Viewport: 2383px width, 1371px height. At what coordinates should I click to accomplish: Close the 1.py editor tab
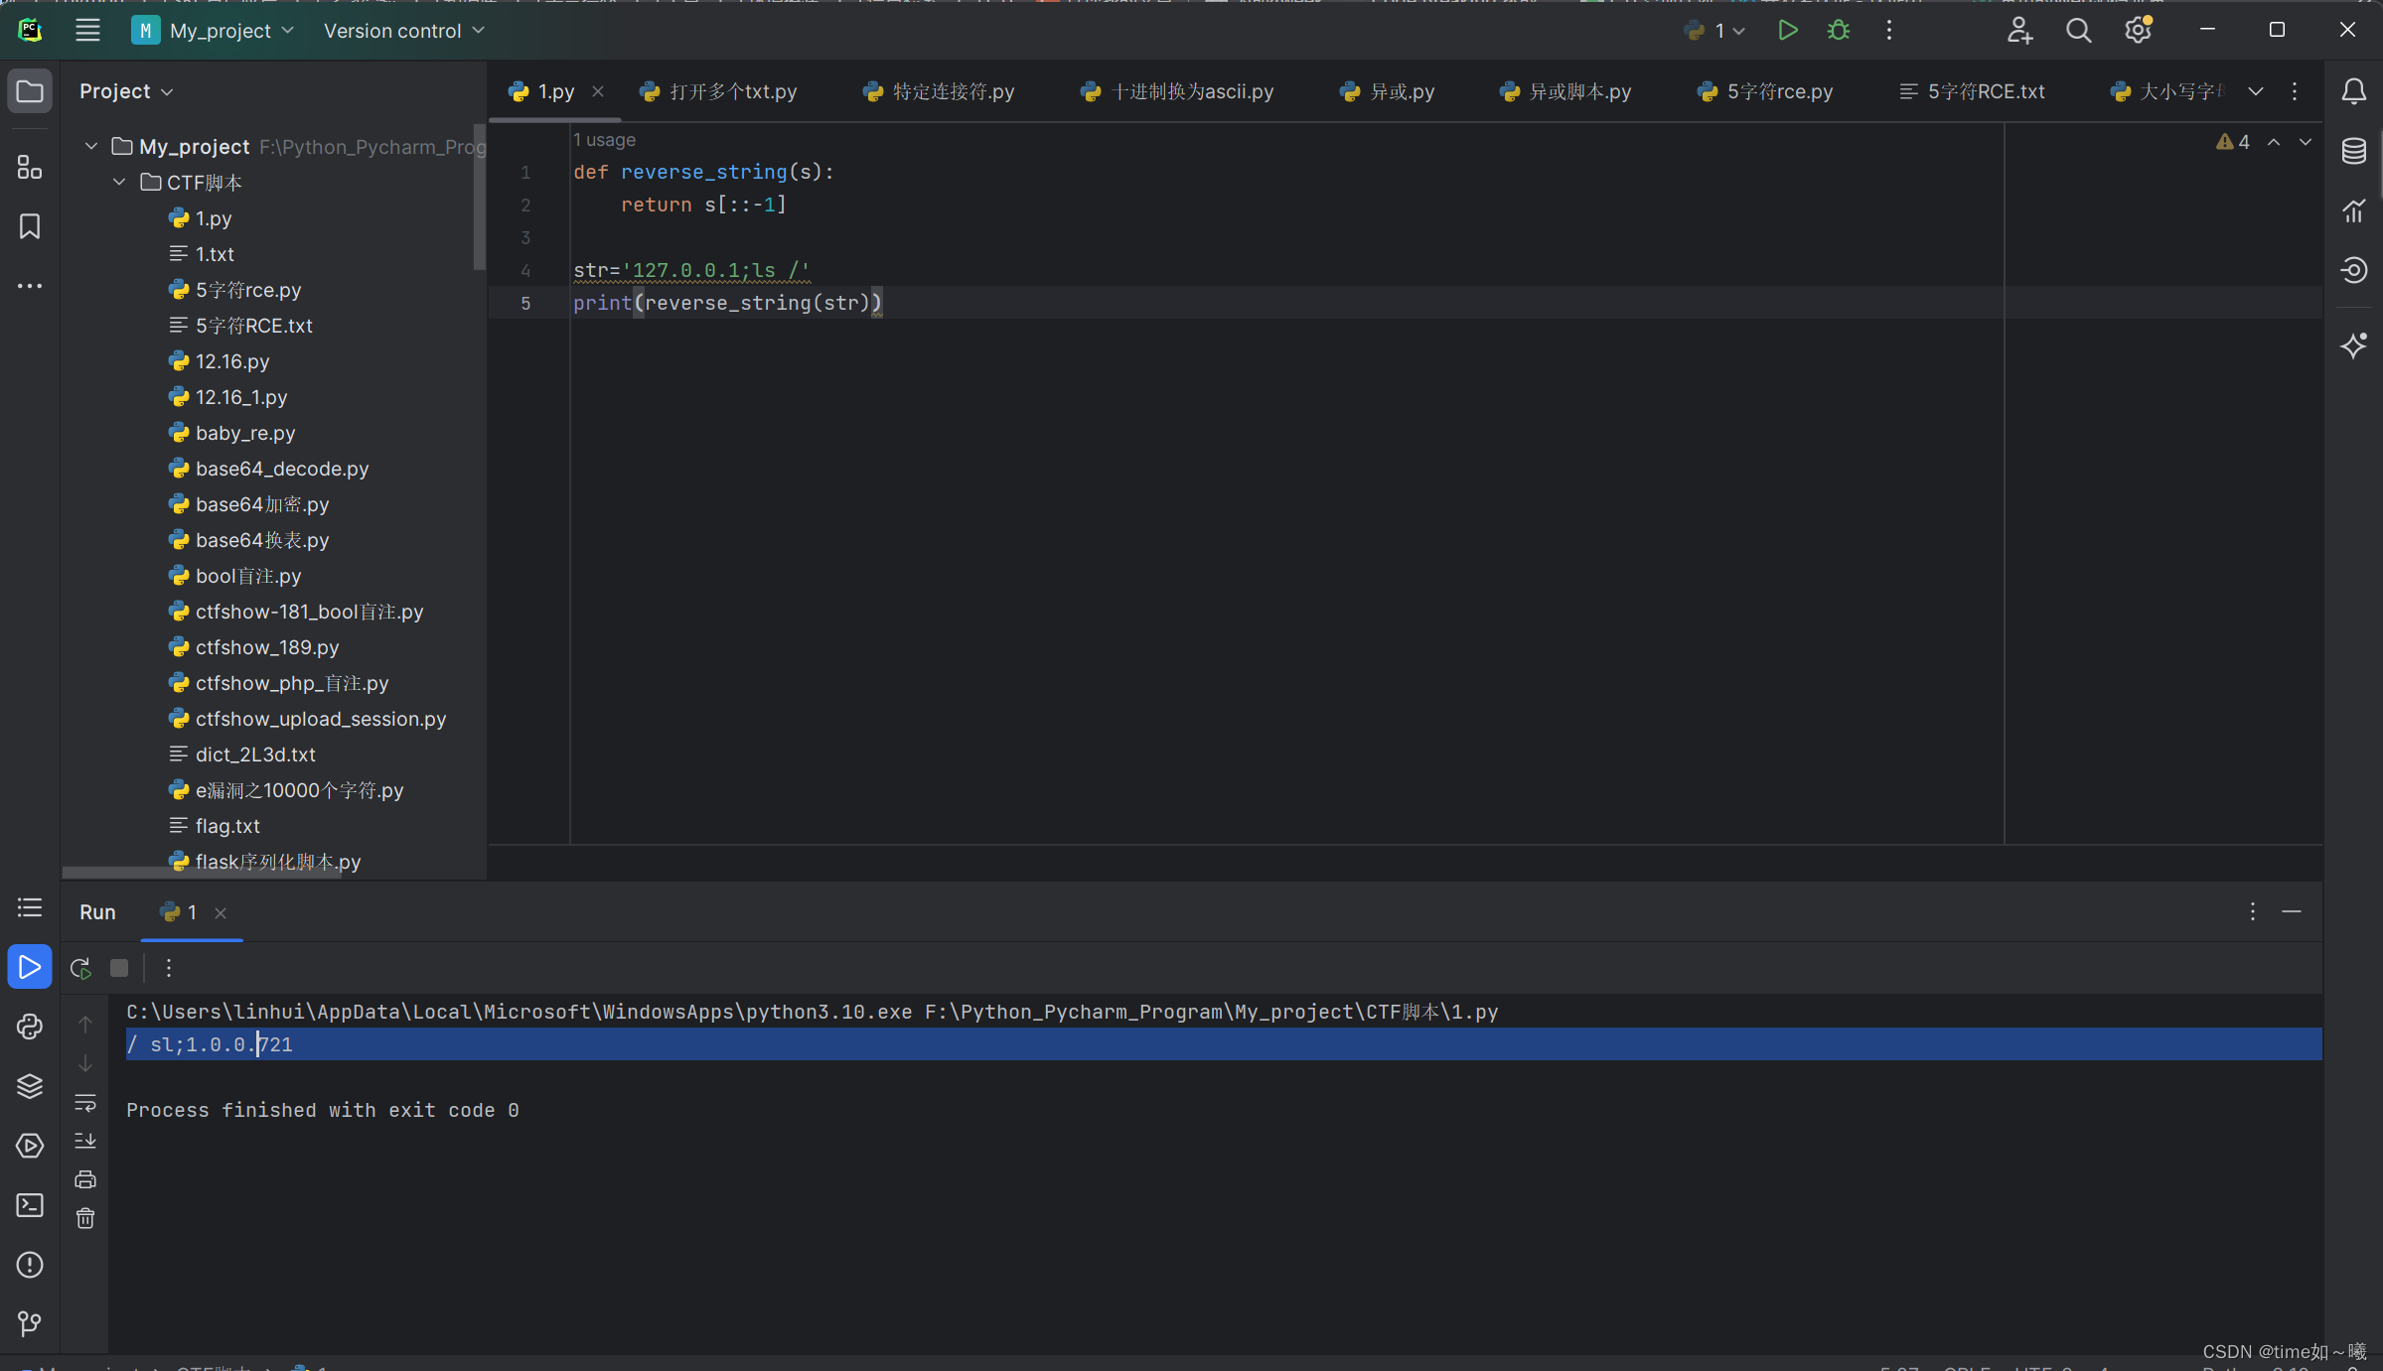click(x=598, y=91)
